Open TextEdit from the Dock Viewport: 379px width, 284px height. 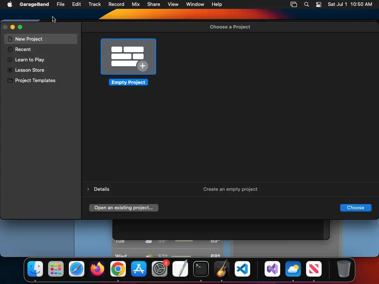click(180, 269)
